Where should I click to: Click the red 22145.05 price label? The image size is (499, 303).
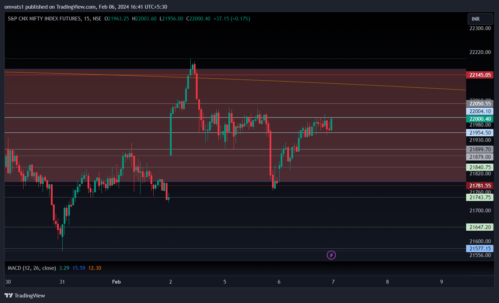(480, 75)
